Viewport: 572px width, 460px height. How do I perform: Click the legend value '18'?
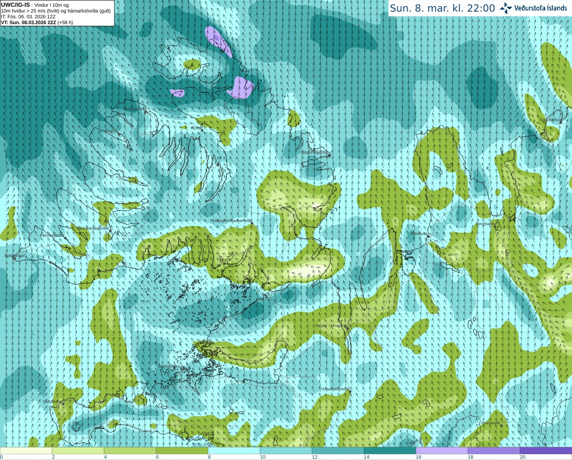pos(471,457)
